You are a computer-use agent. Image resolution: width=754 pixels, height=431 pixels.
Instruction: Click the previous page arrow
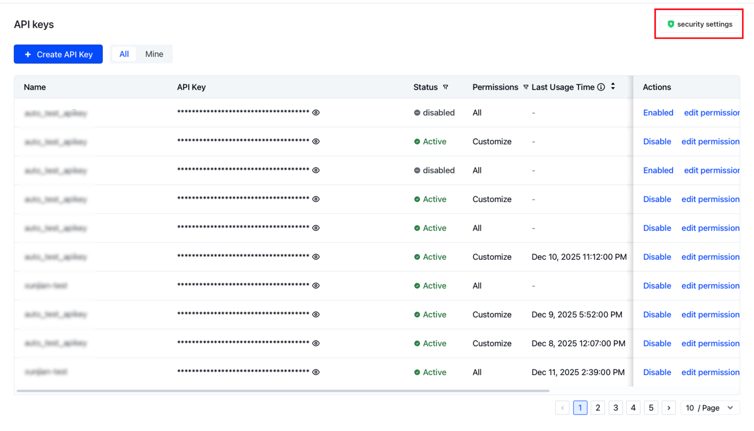tap(562, 408)
